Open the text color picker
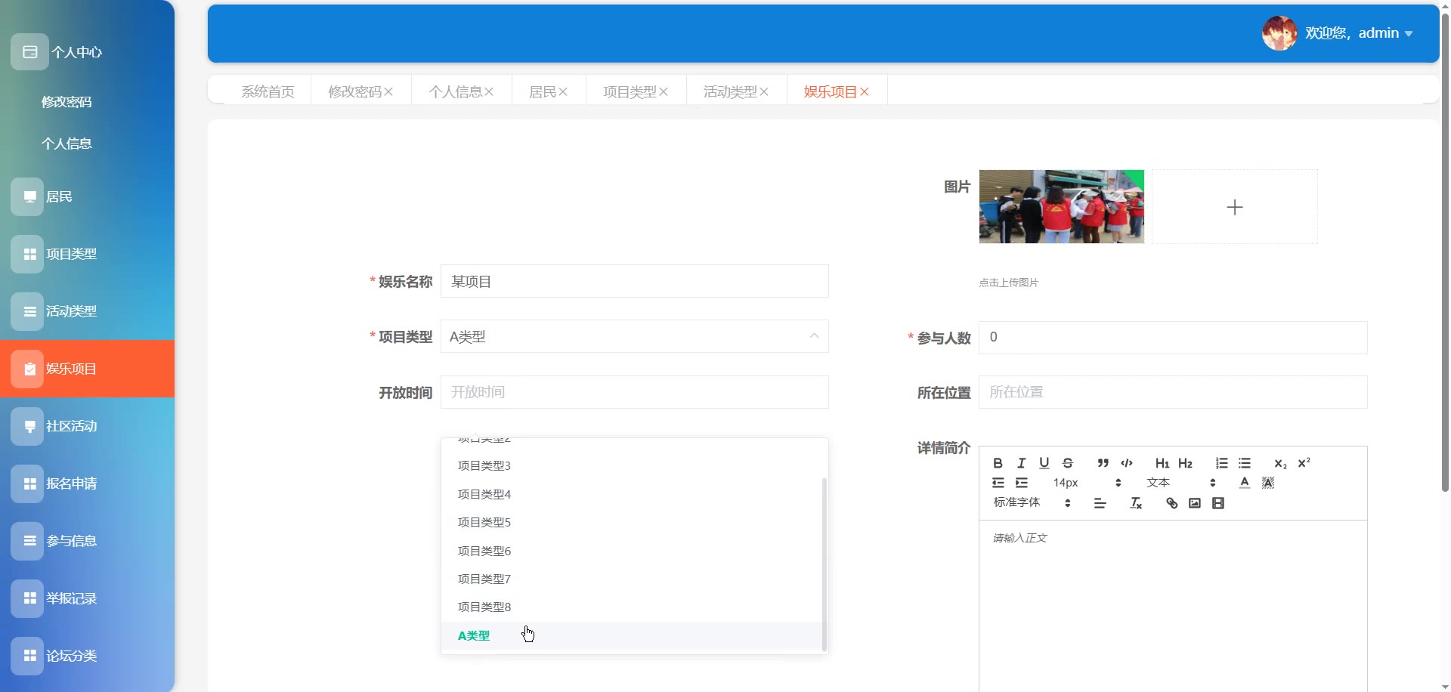 click(x=1244, y=483)
